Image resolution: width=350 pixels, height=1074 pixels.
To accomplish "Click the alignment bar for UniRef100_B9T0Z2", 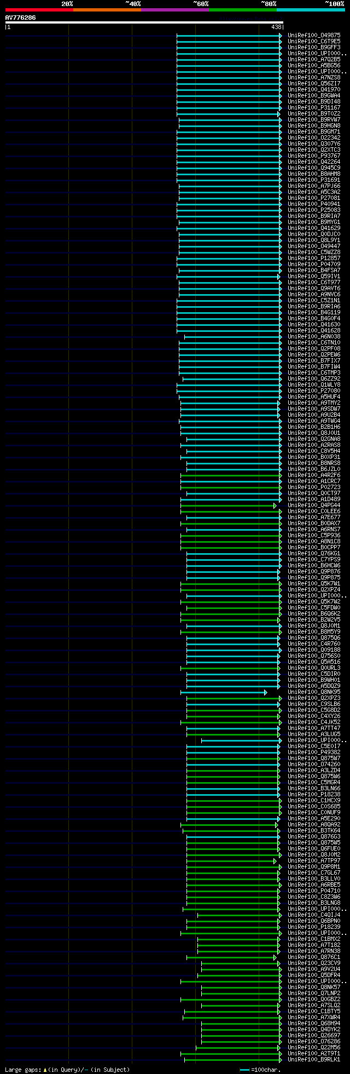I will tap(228, 114).
